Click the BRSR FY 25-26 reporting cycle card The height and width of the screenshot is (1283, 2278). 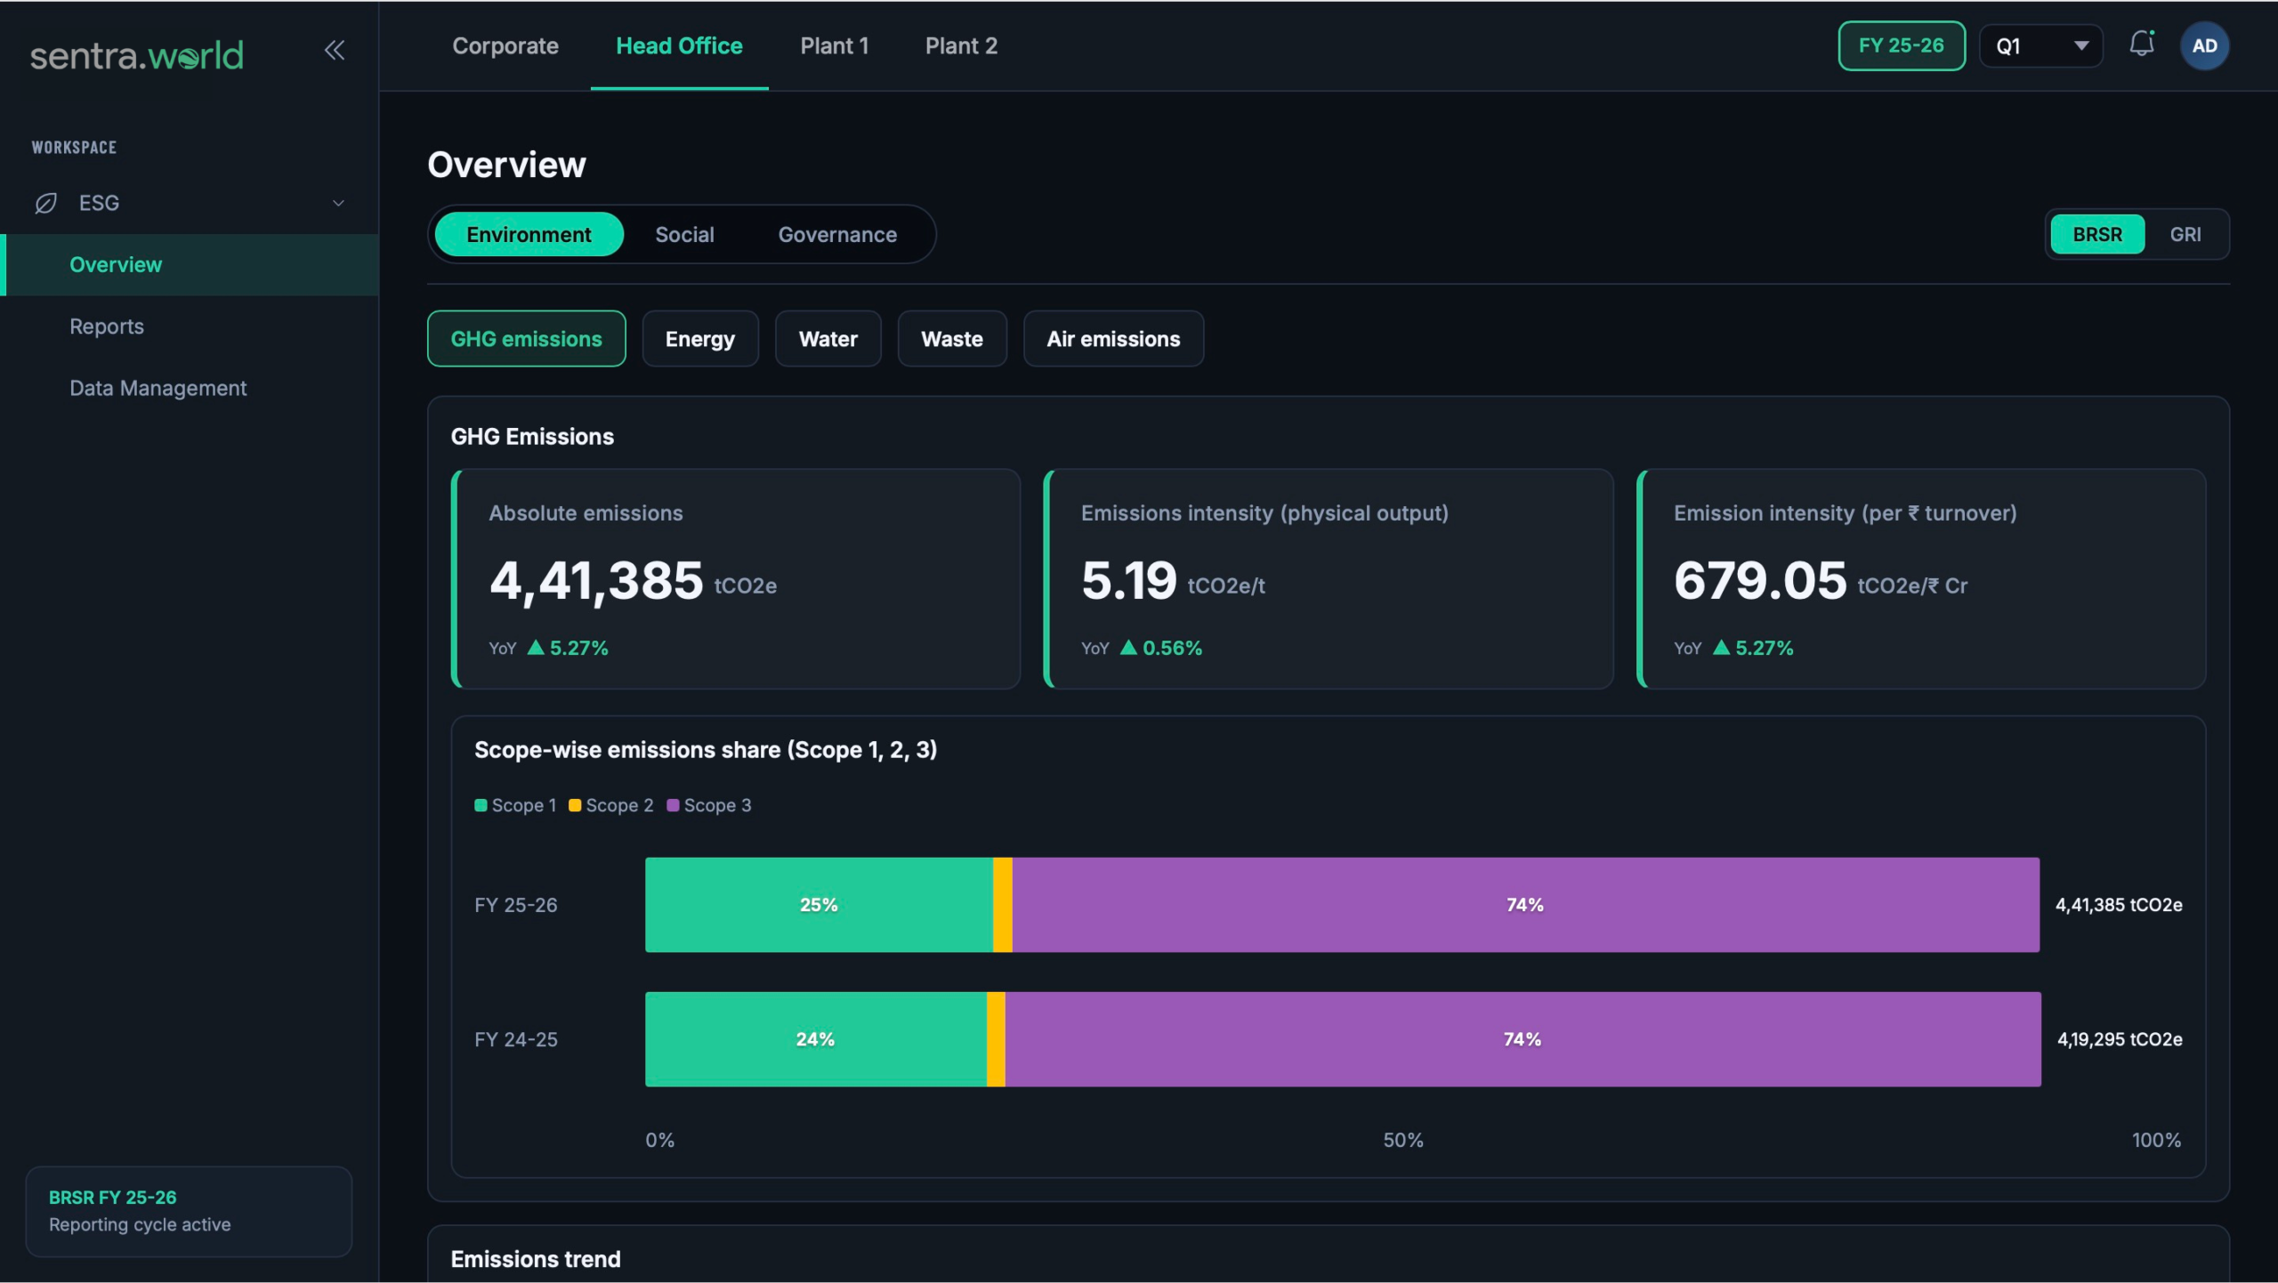[189, 1211]
